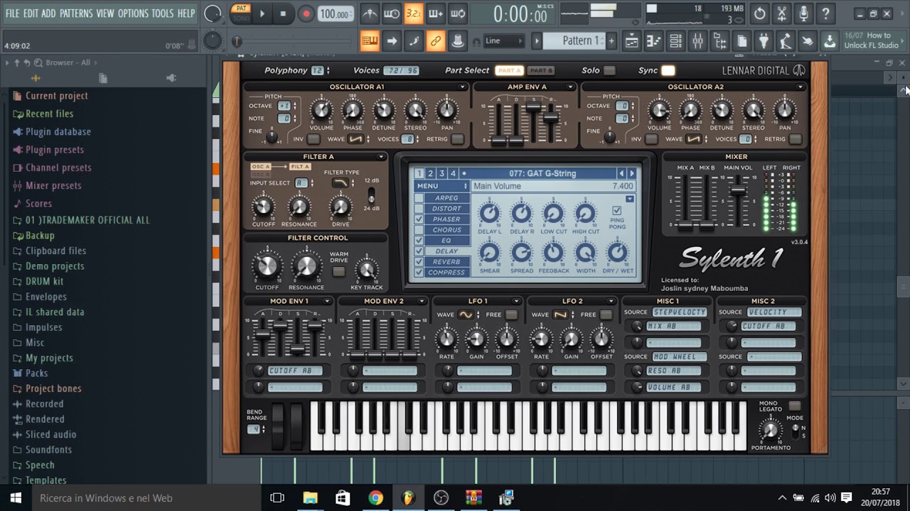Open the EDIT menu
This screenshot has width=910, height=511.
pyautogui.click(x=31, y=13)
